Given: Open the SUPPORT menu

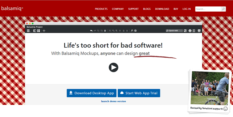Looking at the screenshot, I should coord(133,9).
